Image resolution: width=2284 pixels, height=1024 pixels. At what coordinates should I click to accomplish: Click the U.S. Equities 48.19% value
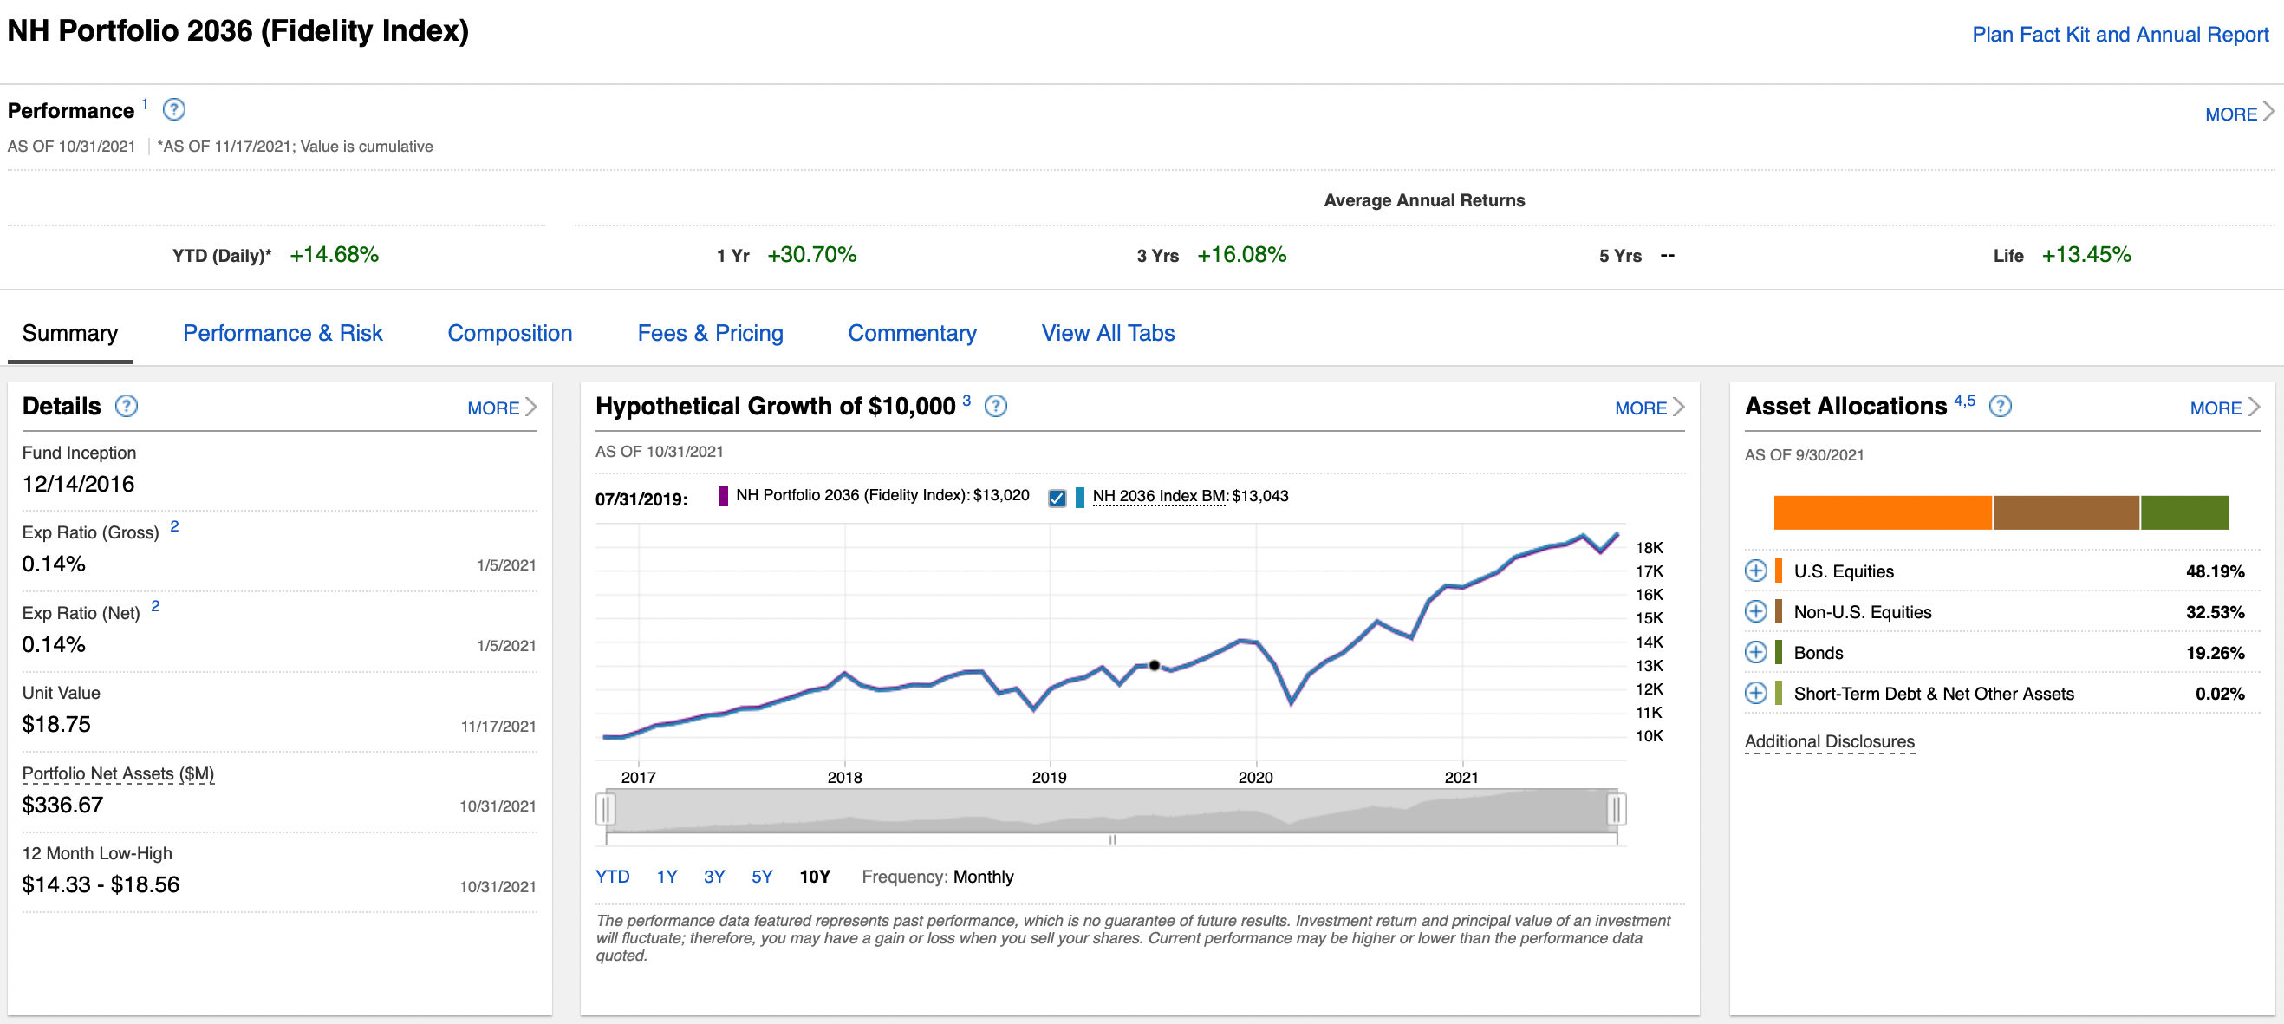coord(2214,572)
